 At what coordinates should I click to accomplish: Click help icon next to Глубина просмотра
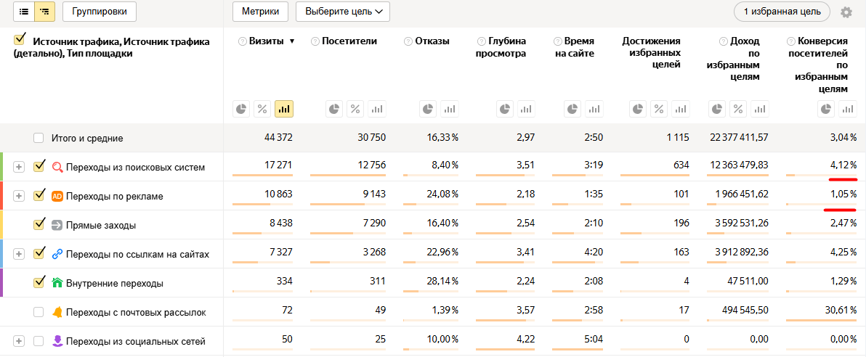pyautogui.click(x=481, y=41)
